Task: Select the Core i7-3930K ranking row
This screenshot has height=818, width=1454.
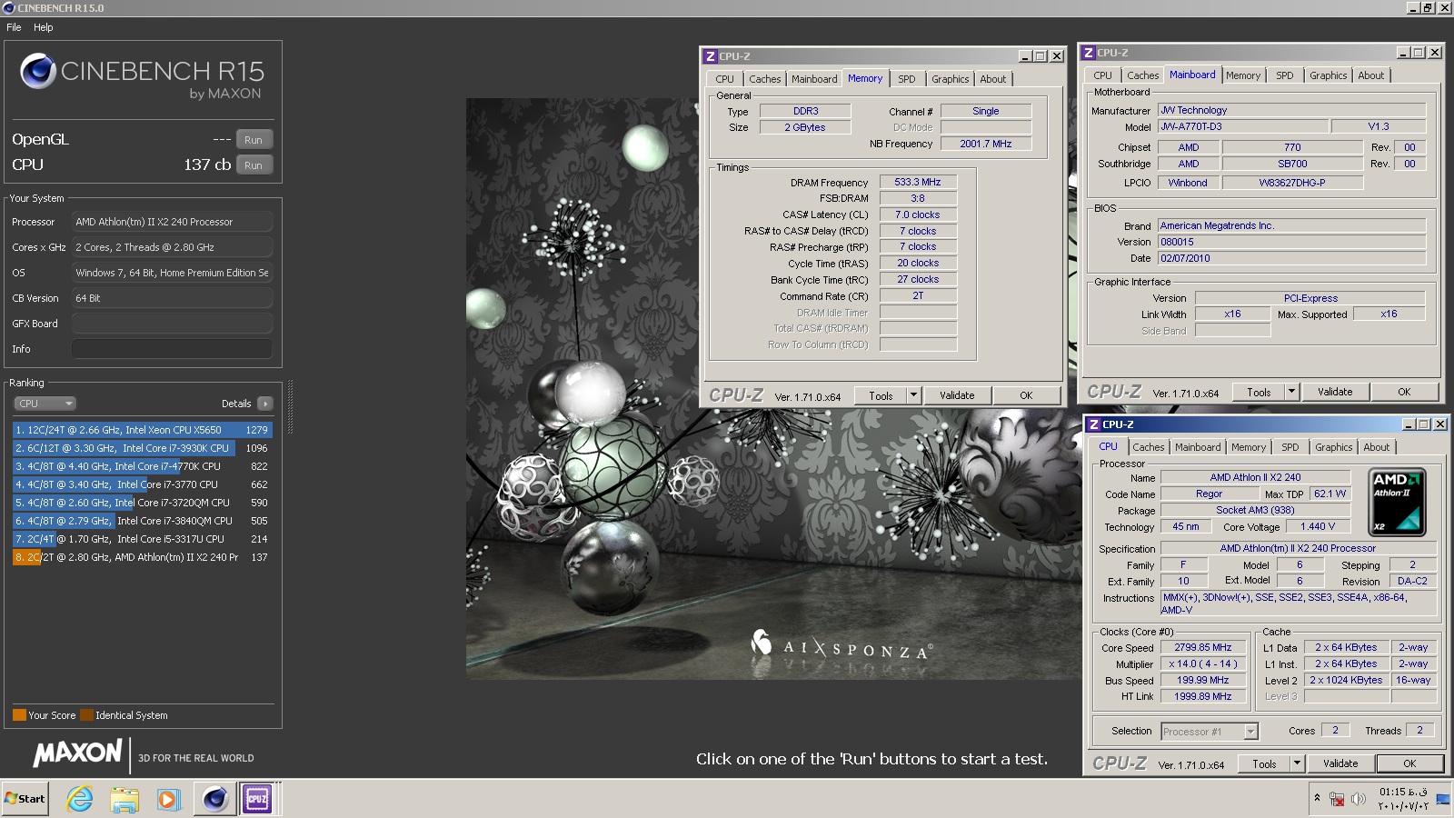Action: click(142, 448)
